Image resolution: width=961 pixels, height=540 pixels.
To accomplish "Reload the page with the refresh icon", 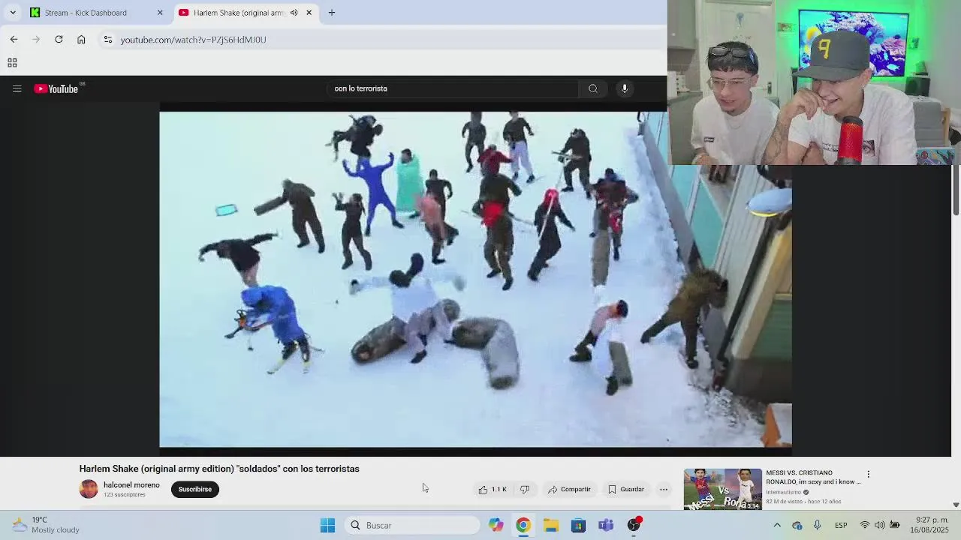I will 59,39.
